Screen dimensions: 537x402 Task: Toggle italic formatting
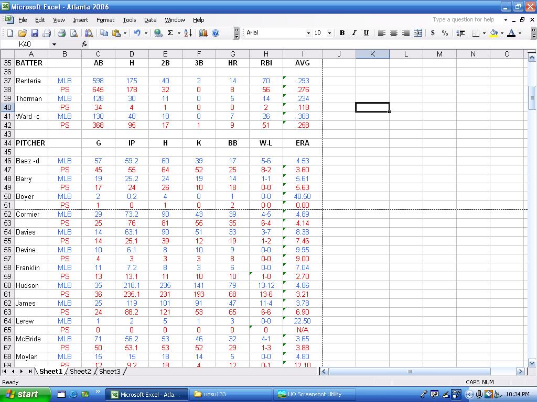pos(354,33)
